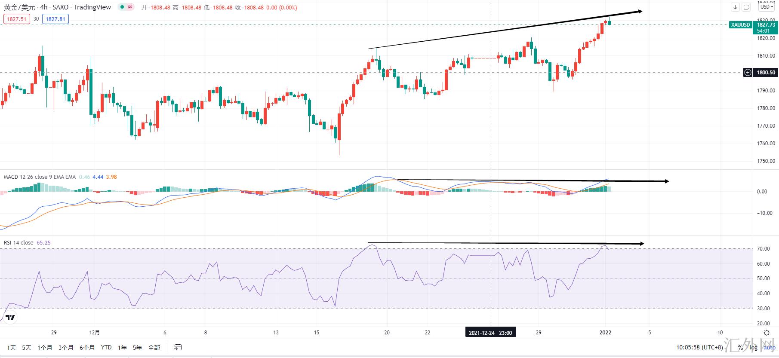Toggle the percent scale option

[740, 347]
